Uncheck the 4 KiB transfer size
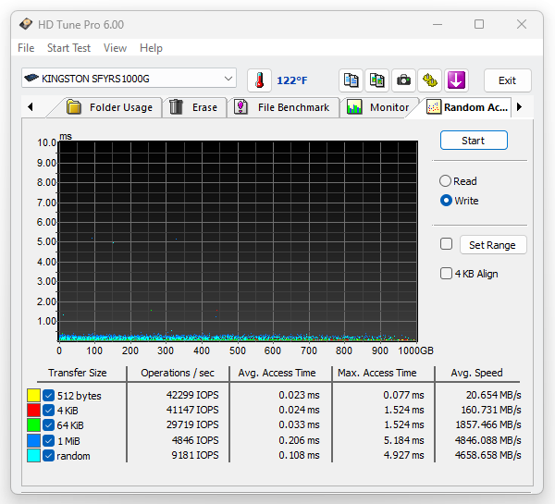The width and height of the screenshot is (555, 504). pos(48,411)
